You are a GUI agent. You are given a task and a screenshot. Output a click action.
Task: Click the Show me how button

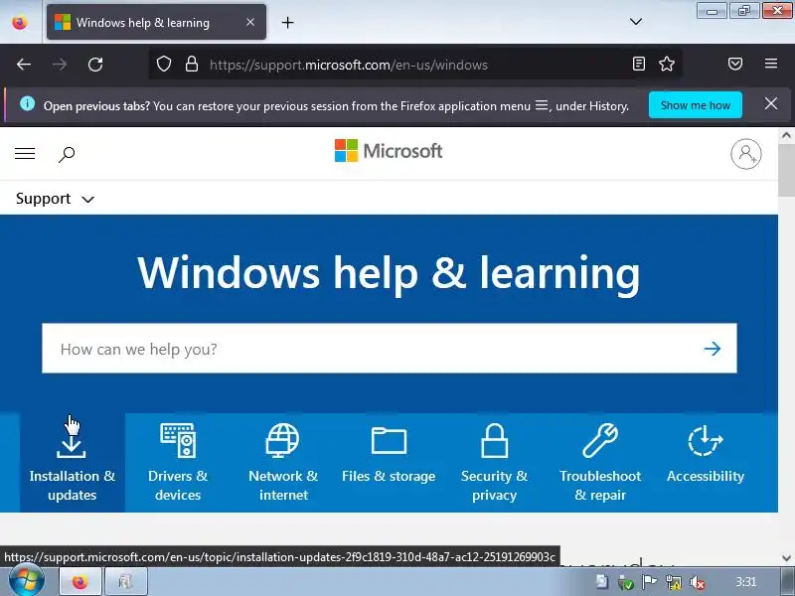(695, 105)
